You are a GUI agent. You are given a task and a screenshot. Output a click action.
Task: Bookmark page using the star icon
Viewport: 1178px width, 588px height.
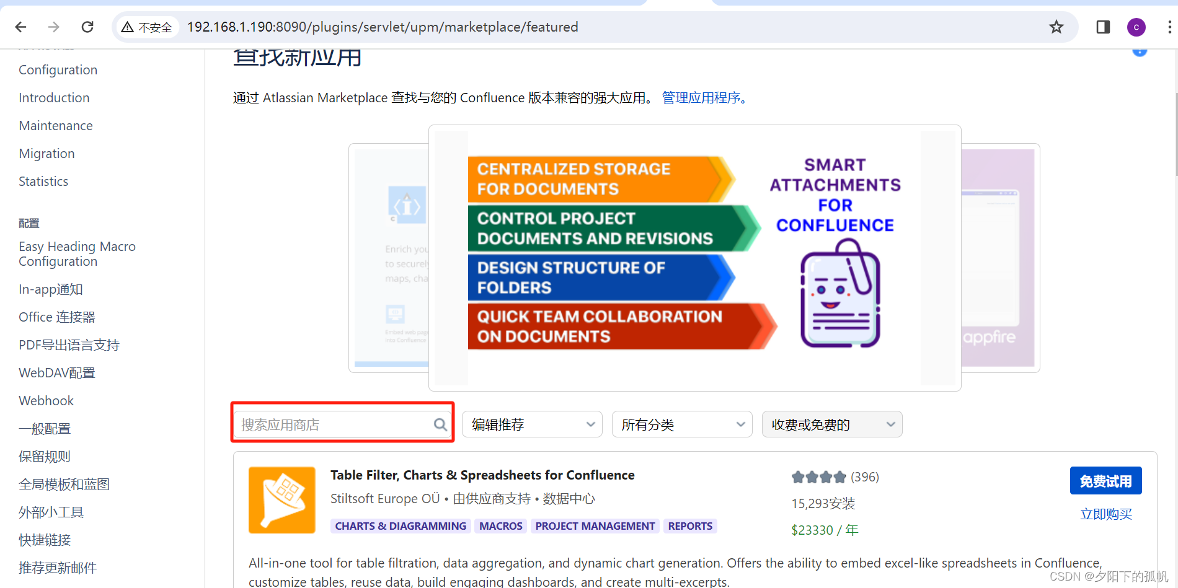tap(1056, 27)
